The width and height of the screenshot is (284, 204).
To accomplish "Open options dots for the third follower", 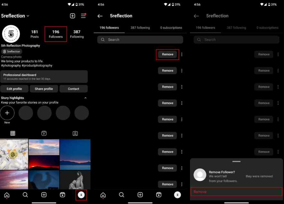I will pos(182,87).
